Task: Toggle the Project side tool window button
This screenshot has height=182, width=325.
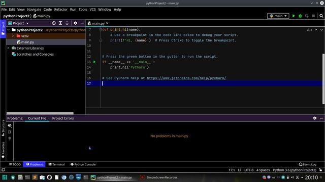Action: [x=3, y=29]
